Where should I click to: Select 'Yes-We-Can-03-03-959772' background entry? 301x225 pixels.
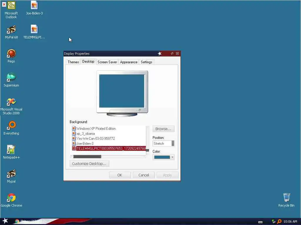coord(96,139)
